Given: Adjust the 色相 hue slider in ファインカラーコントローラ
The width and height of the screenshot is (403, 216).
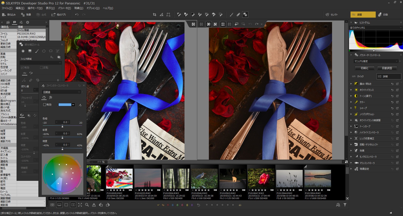Looking at the screenshot, I should (x=62, y=126).
